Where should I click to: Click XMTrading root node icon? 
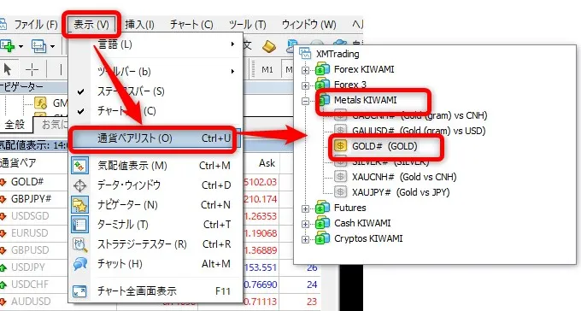tap(305, 54)
